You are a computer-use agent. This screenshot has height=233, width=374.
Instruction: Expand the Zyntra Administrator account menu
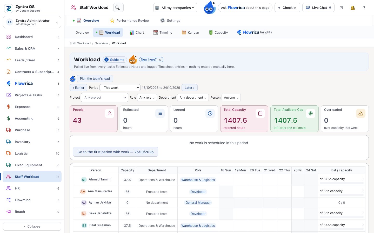click(32, 22)
